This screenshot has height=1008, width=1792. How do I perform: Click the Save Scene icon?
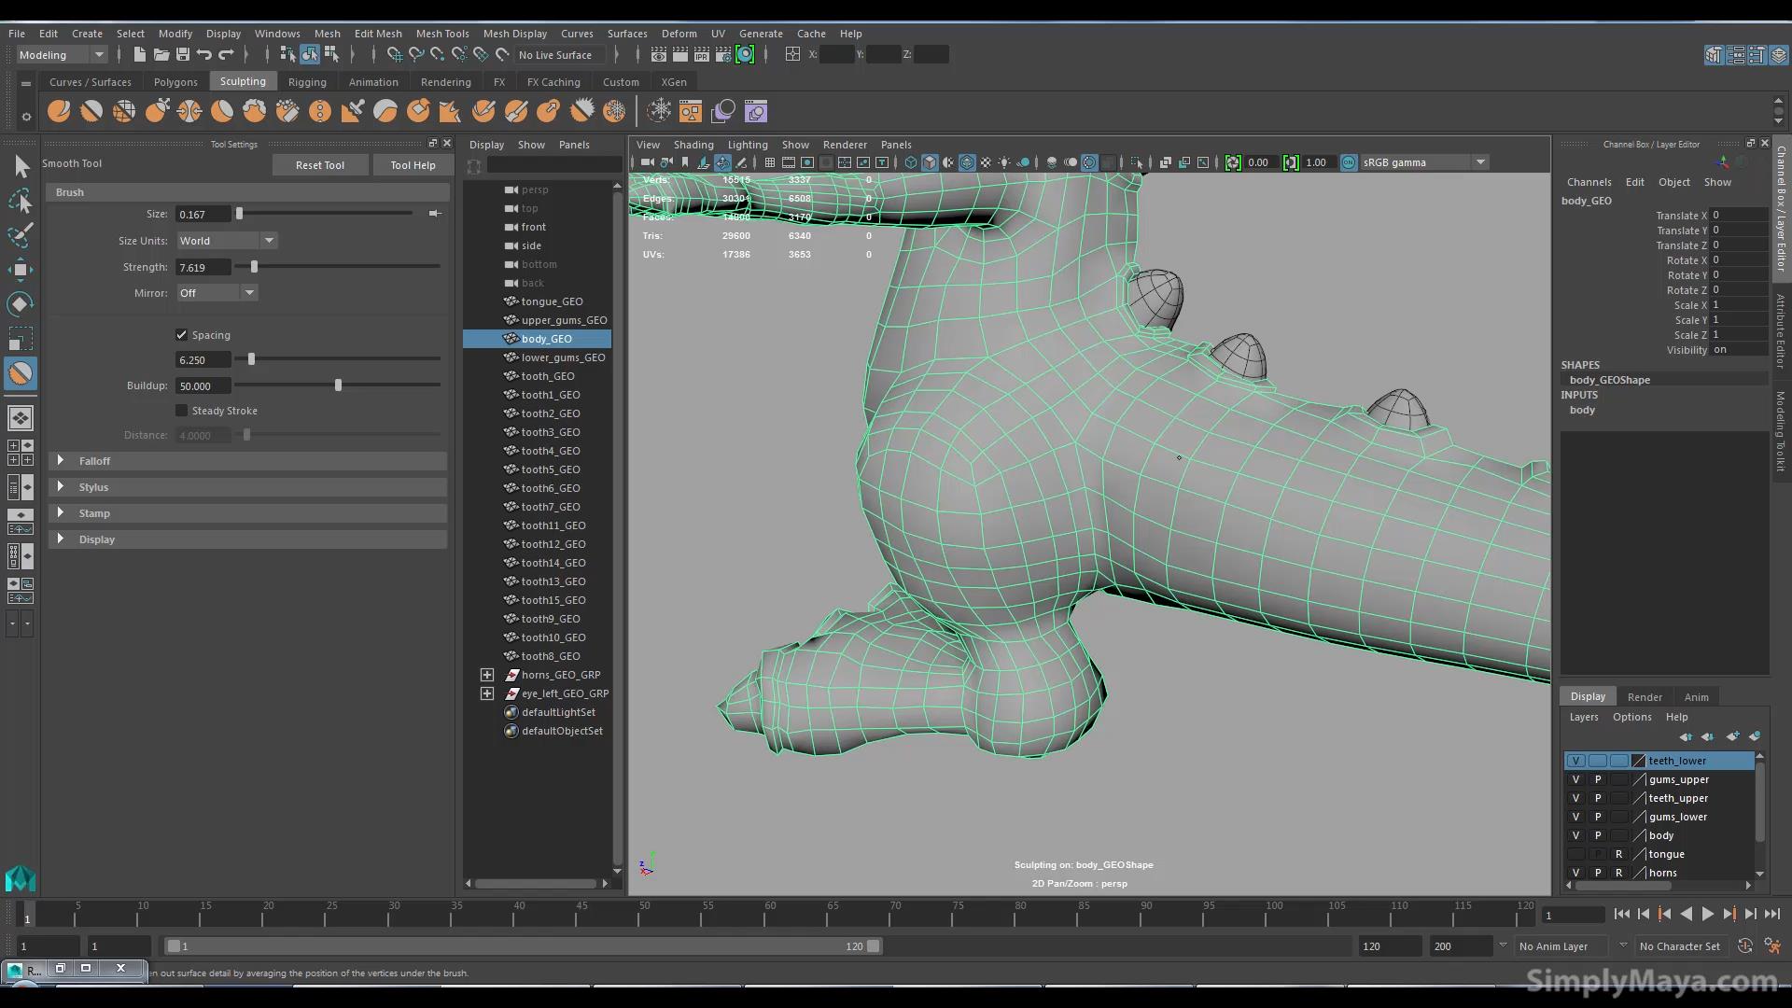183,55
